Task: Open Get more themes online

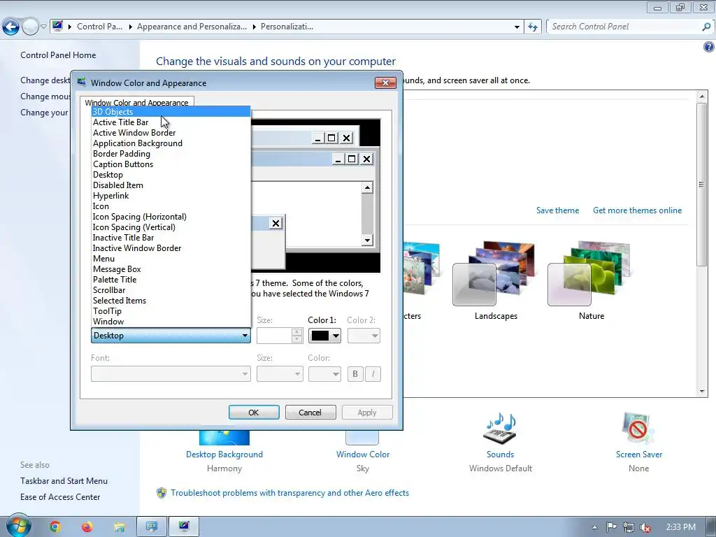Action: coord(637,210)
